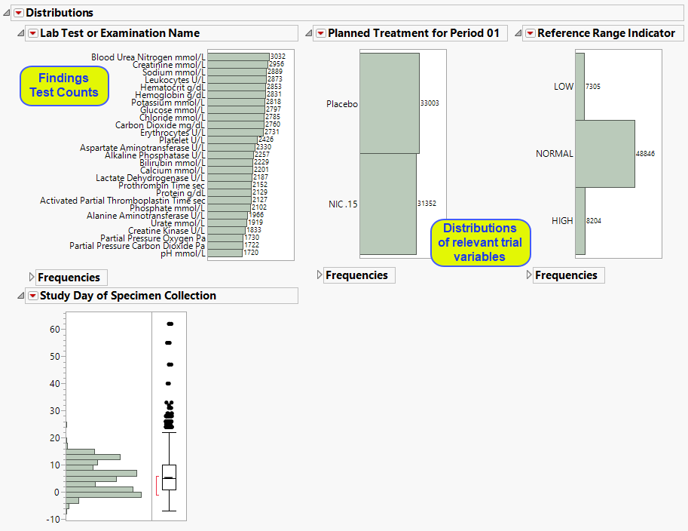Click the Sodium mmol/L label
The image size is (688, 531).
point(173,72)
